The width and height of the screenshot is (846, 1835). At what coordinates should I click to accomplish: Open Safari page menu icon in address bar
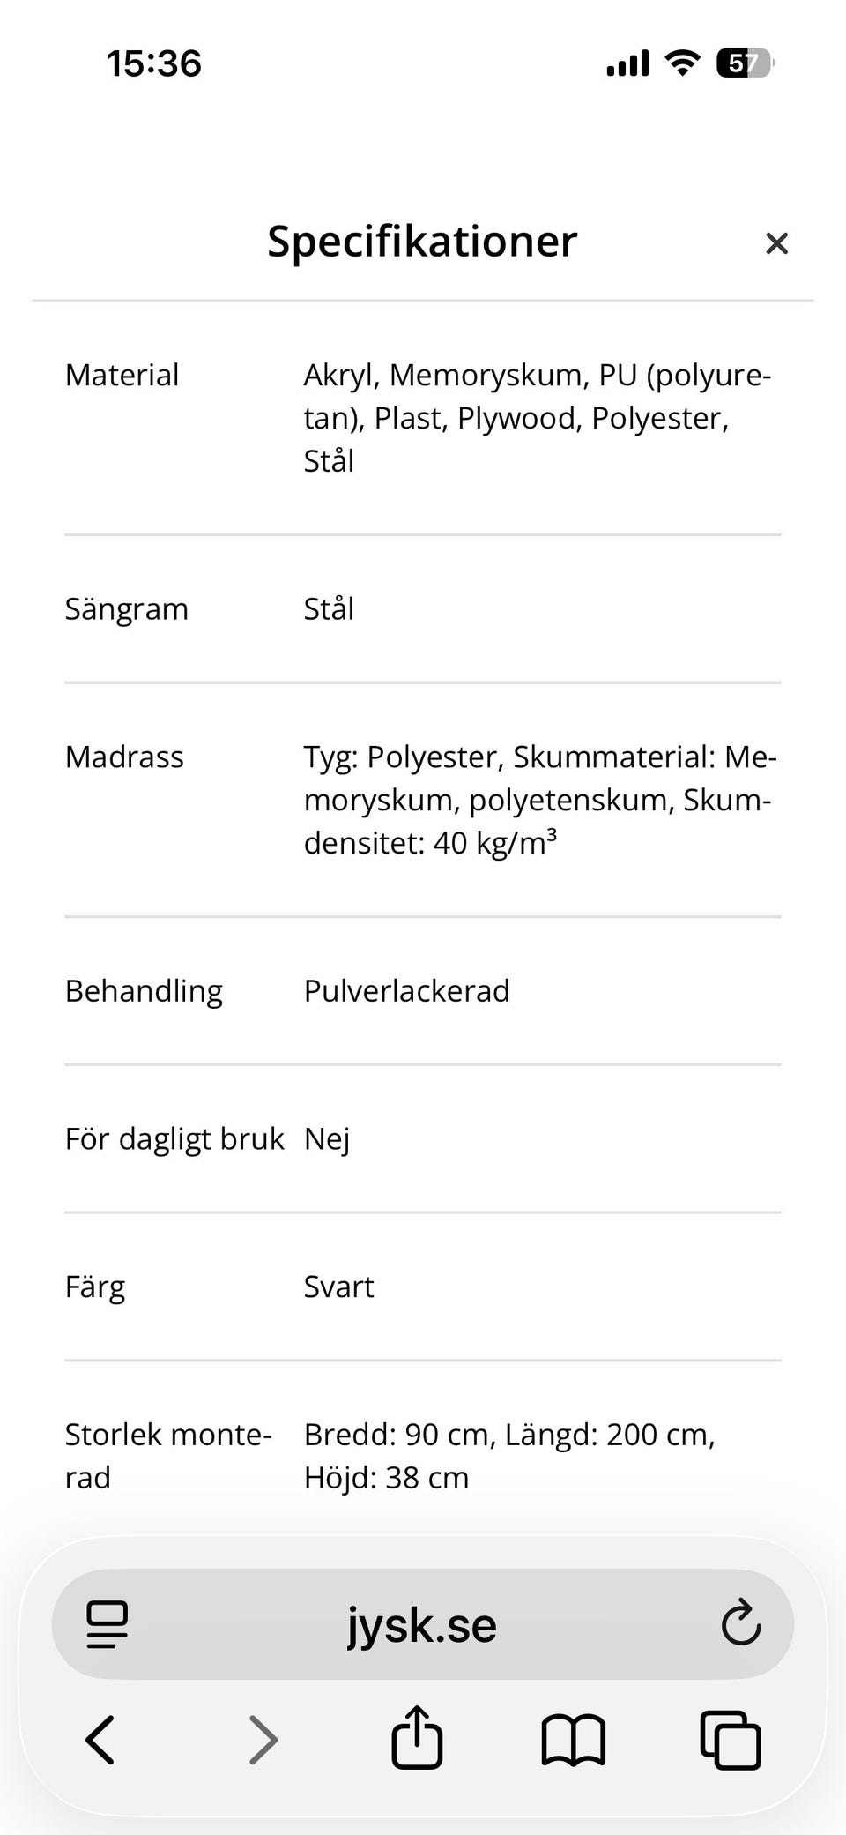pyautogui.click(x=108, y=1624)
